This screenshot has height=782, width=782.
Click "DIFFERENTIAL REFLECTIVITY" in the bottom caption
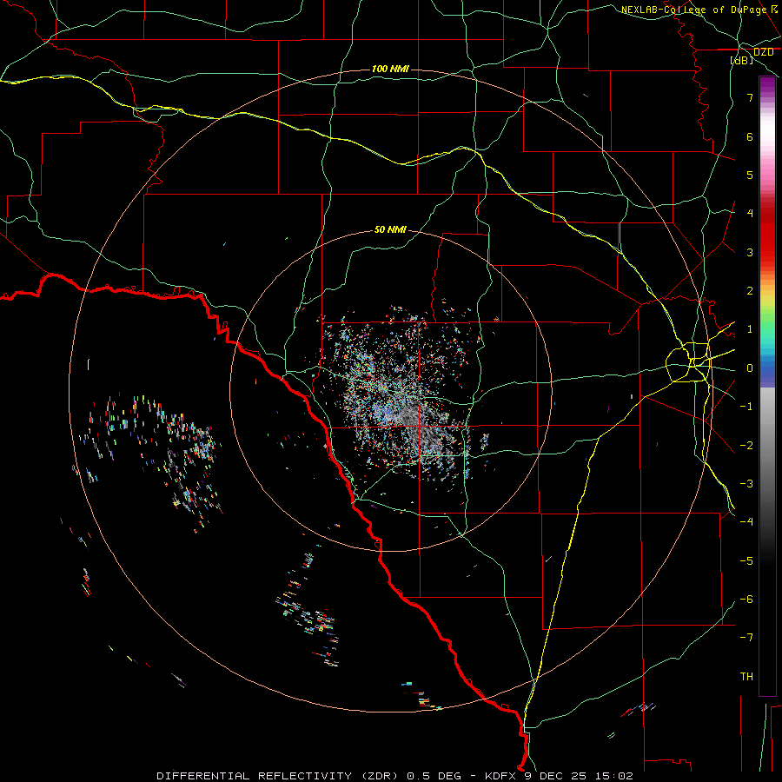pyautogui.click(x=255, y=776)
